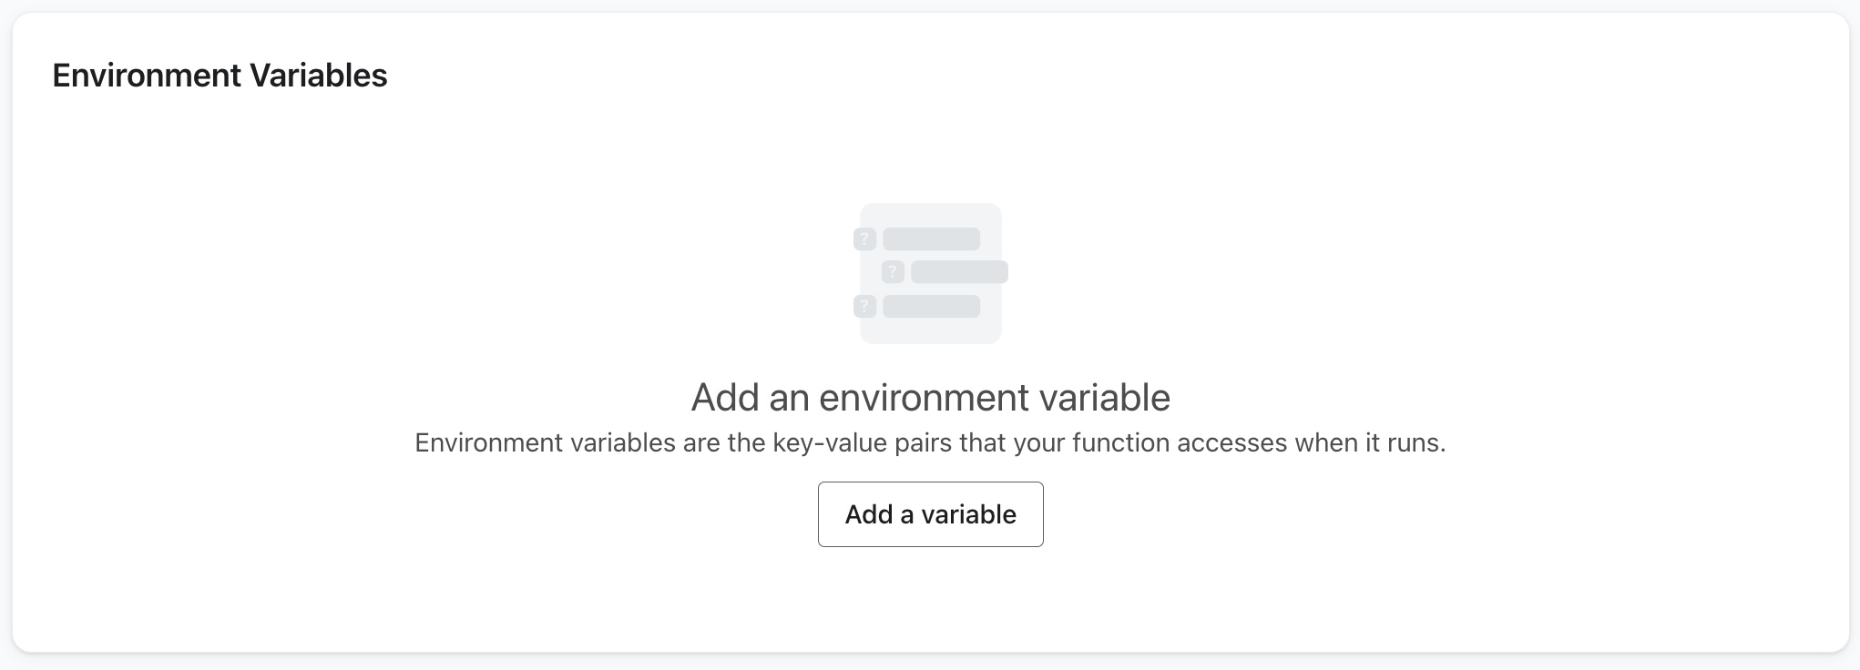The image size is (1860, 670).
Task: Click the empty area below the button
Action: [x=930, y=601]
